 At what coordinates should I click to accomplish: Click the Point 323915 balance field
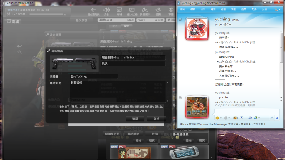pos(150,20)
